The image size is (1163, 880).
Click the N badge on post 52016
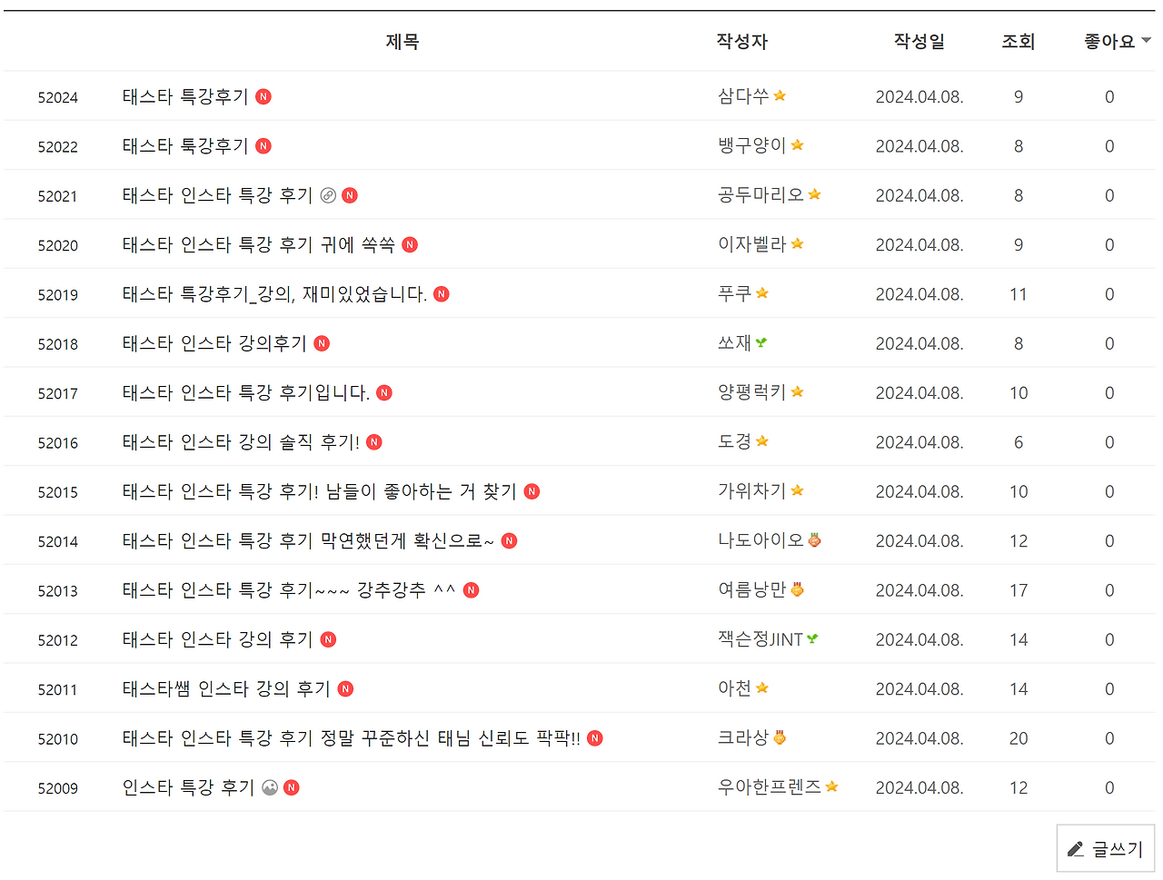tap(373, 441)
